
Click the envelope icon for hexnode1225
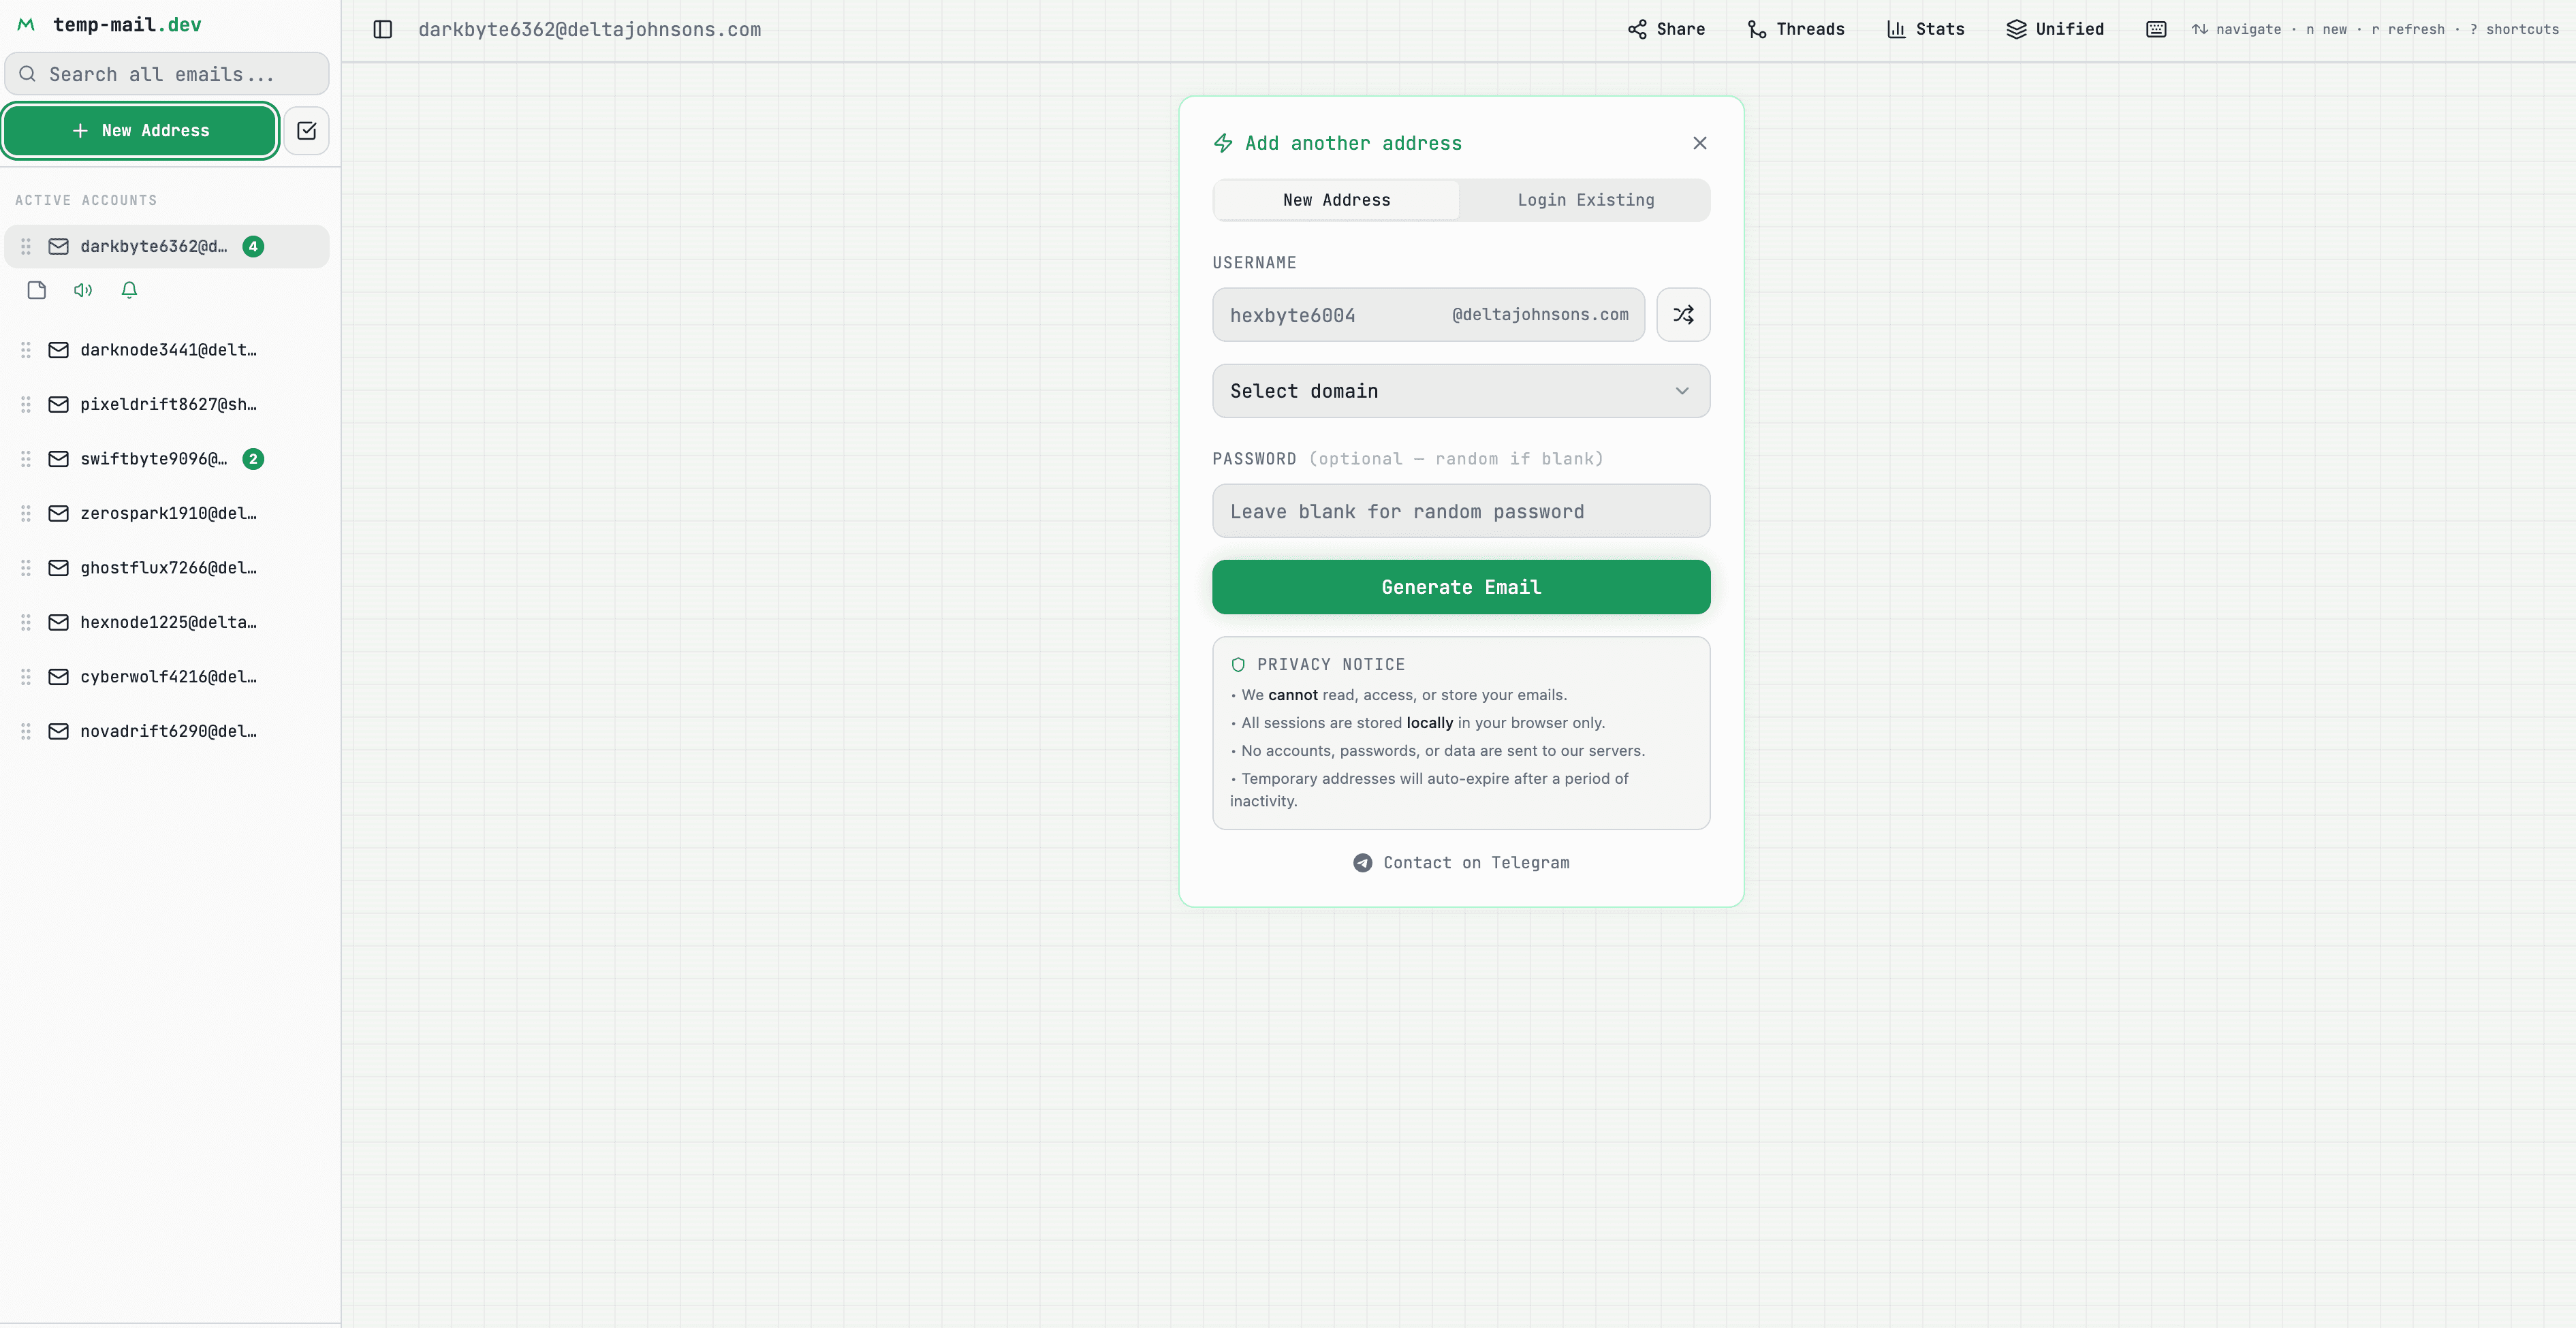[59, 622]
